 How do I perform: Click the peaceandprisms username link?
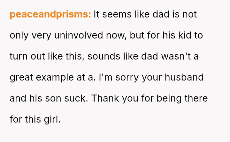[50, 15]
